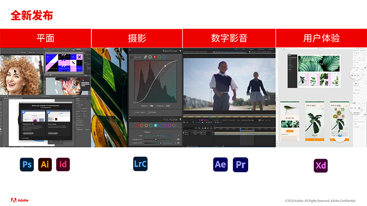Select the blue channel circle in Tone Curve
Viewport: 367px width, 206px height.
[164, 57]
